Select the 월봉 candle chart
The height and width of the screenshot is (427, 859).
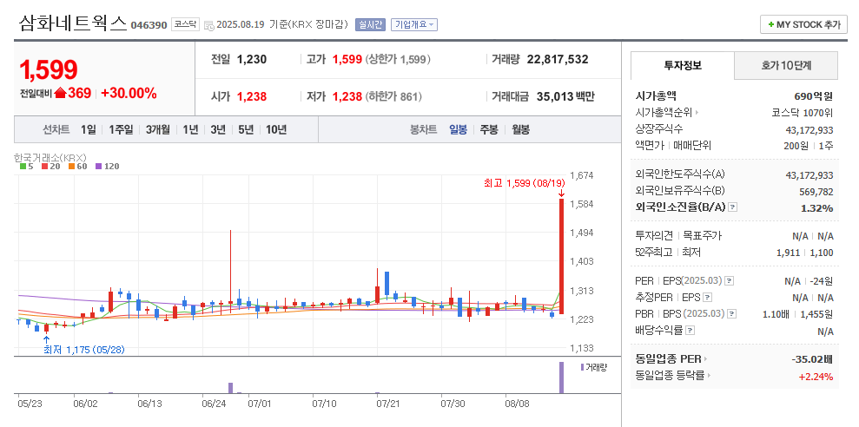[521, 129]
